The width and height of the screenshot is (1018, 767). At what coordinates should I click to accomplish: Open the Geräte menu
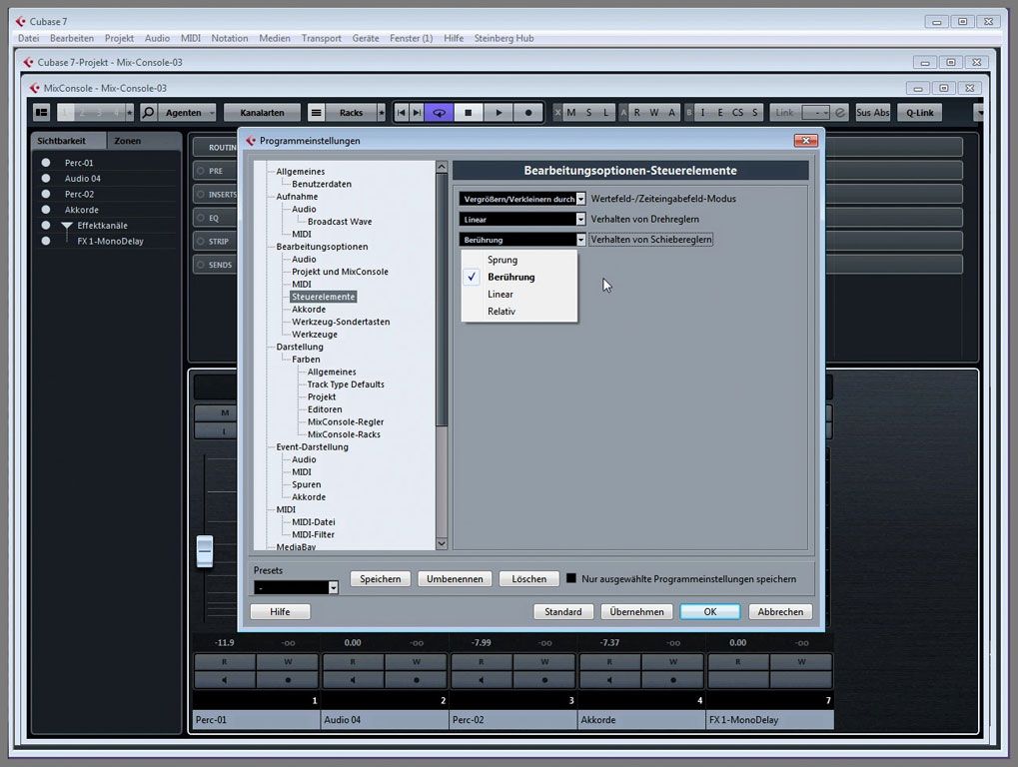click(x=366, y=38)
